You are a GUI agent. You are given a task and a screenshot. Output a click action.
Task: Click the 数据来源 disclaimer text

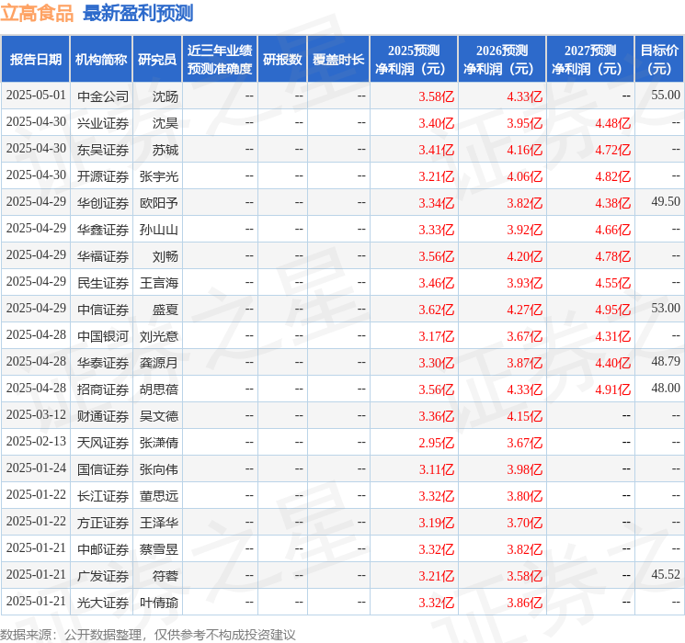(x=148, y=635)
